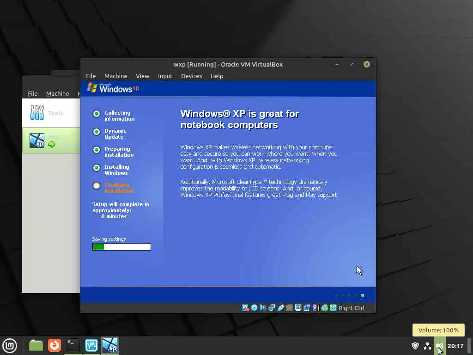Click the volume speaker tray icon
Image resolution: width=473 pixels, height=355 pixels.
click(439, 346)
